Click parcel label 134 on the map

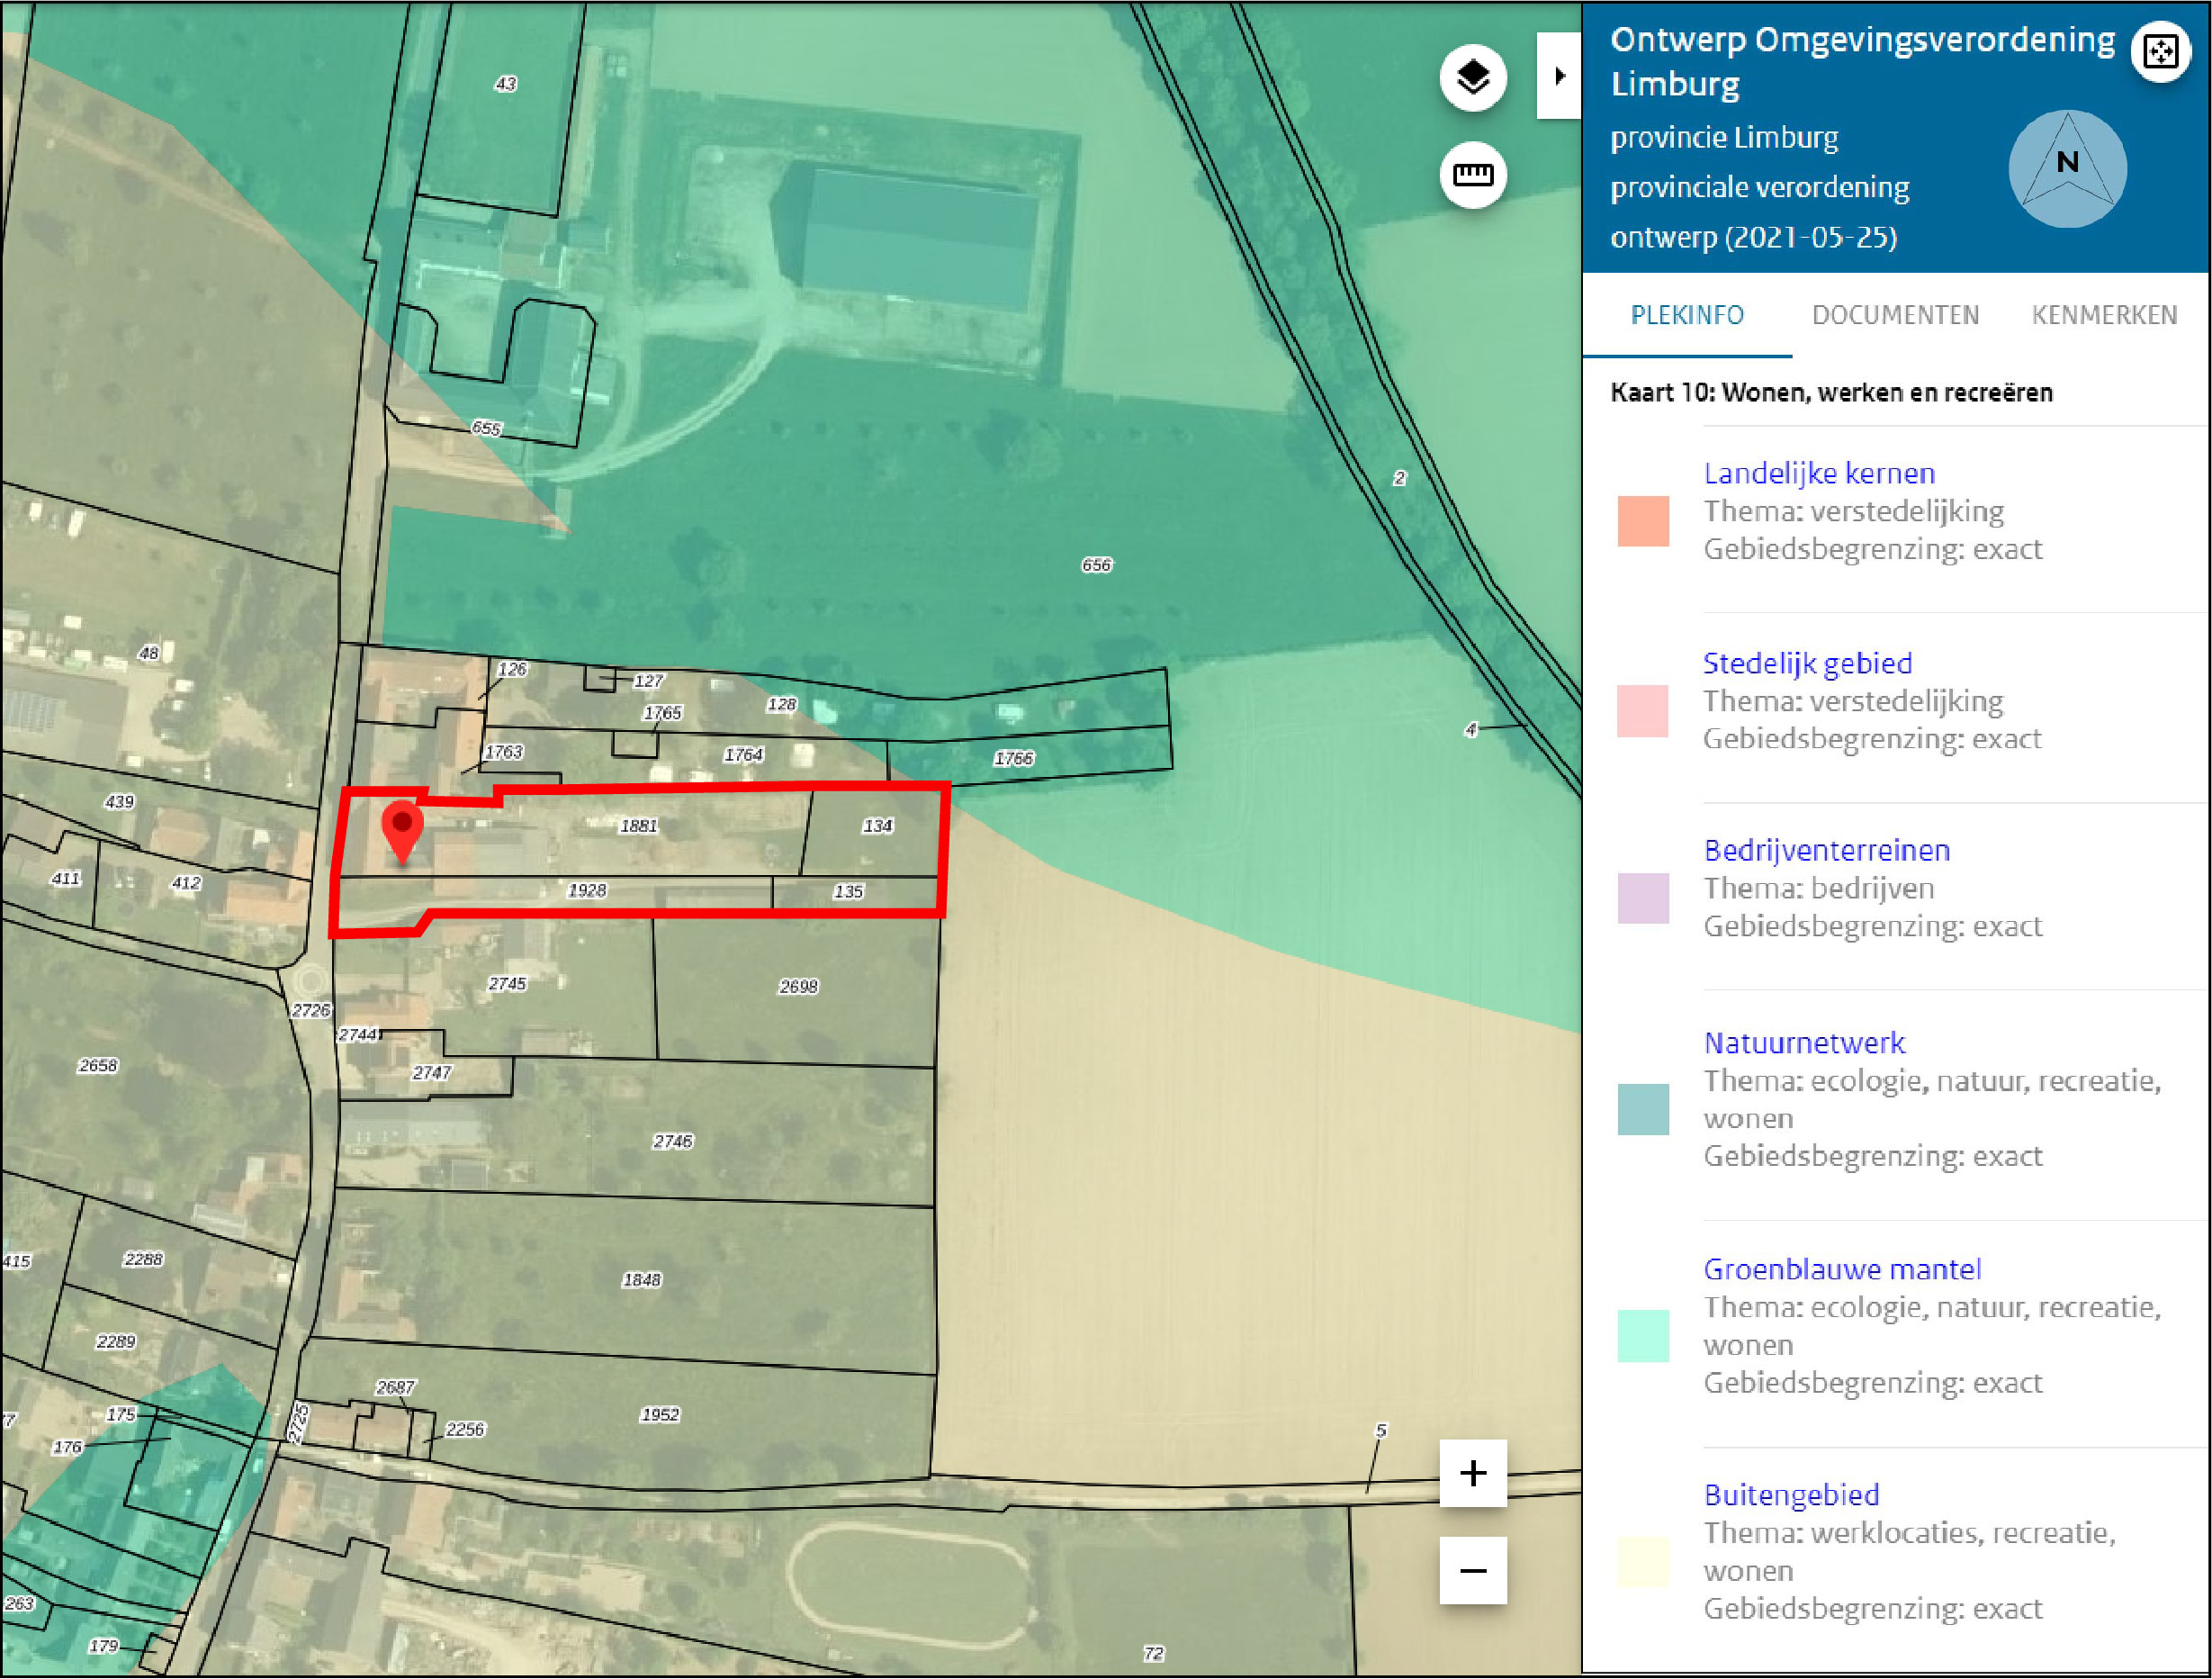pyautogui.click(x=877, y=826)
